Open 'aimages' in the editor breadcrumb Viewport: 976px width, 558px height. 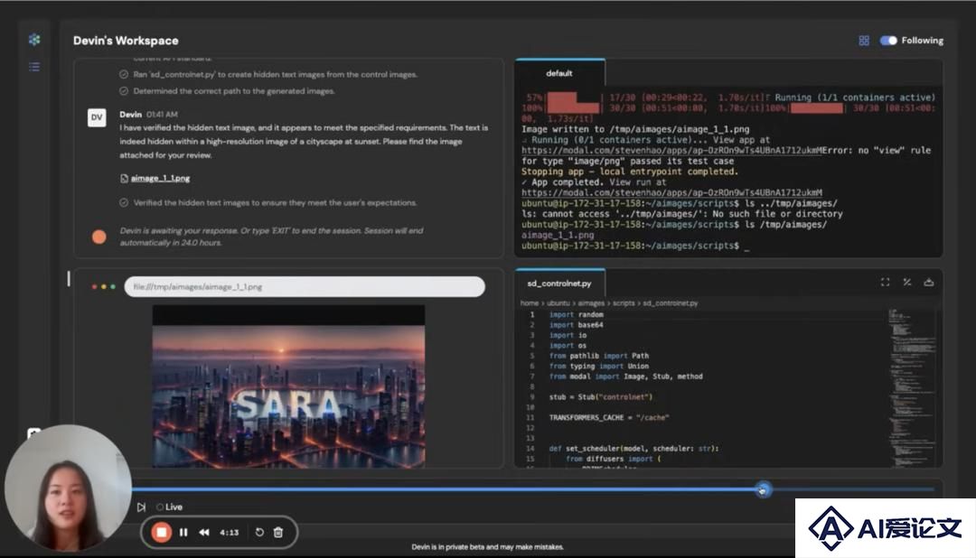[591, 303]
